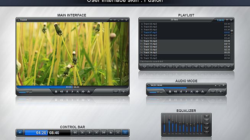Go to previous track on the Control Bar

tap(82, 132)
